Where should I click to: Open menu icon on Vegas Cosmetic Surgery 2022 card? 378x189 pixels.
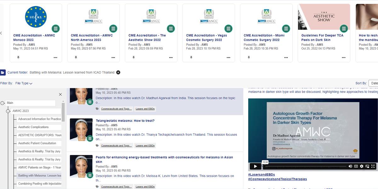click(228, 29)
